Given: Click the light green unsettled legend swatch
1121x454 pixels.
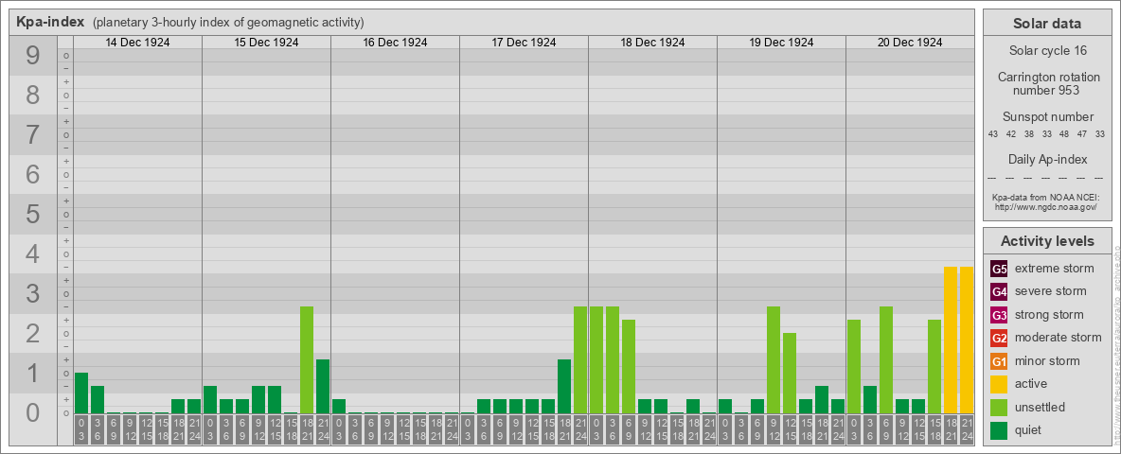Looking at the screenshot, I should [x=999, y=408].
